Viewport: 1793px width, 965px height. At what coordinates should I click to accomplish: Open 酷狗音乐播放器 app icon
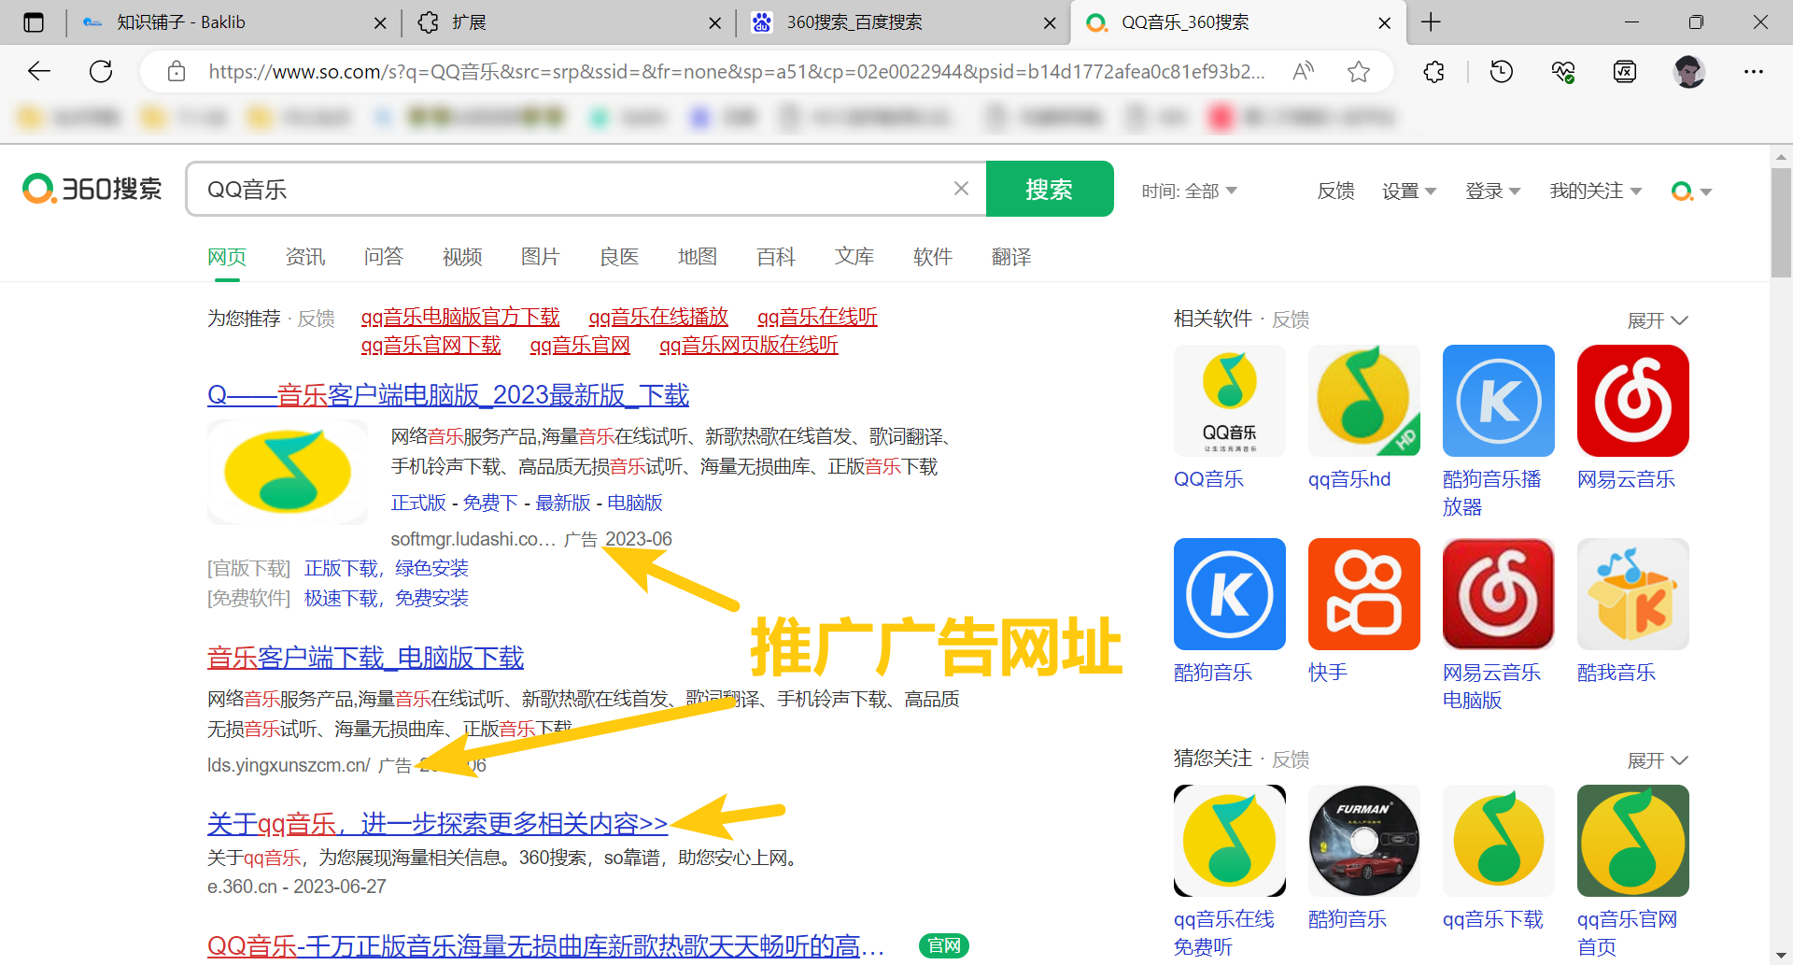1499,401
